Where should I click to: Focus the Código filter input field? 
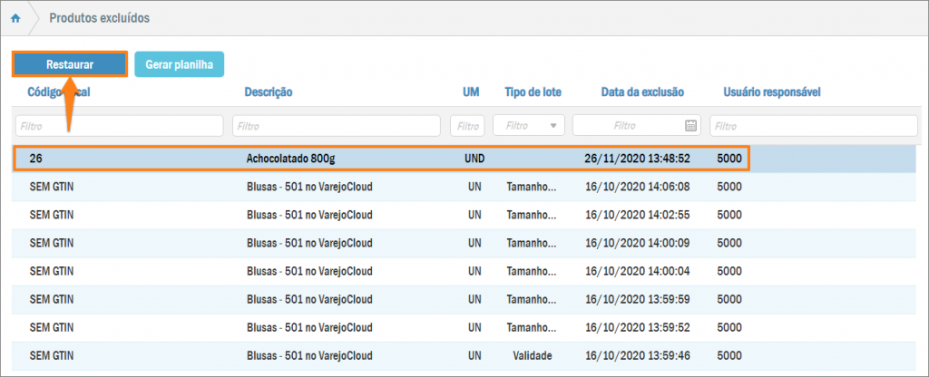tap(119, 125)
